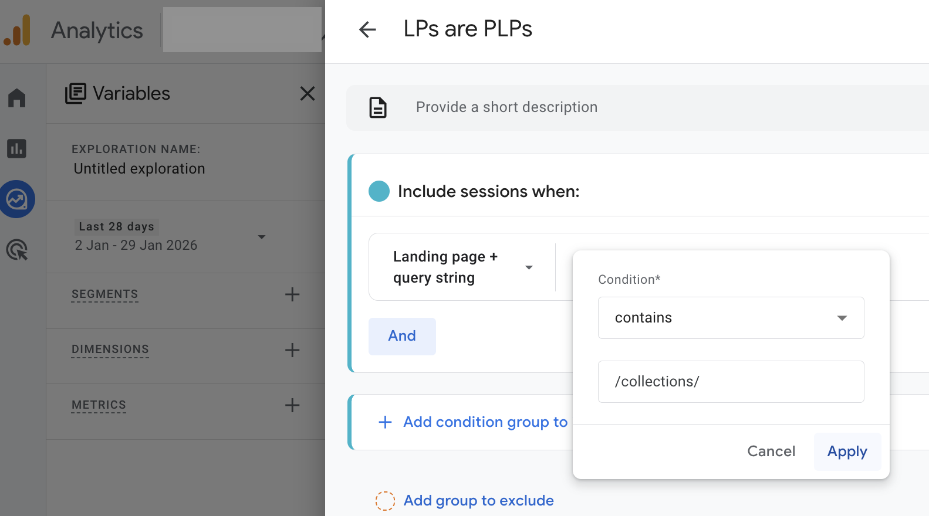Click Add condition group to include
929x516 pixels.
tap(474, 422)
